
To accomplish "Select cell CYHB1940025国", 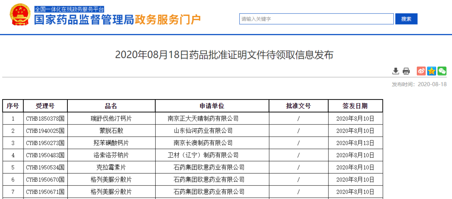I will [x=46, y=131].
